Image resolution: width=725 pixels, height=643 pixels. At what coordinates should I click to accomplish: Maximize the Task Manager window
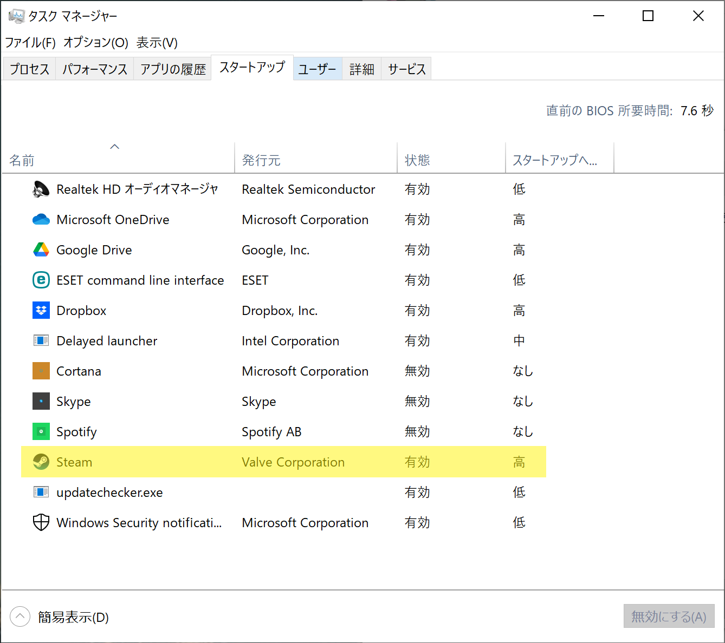tap(648, 16)
